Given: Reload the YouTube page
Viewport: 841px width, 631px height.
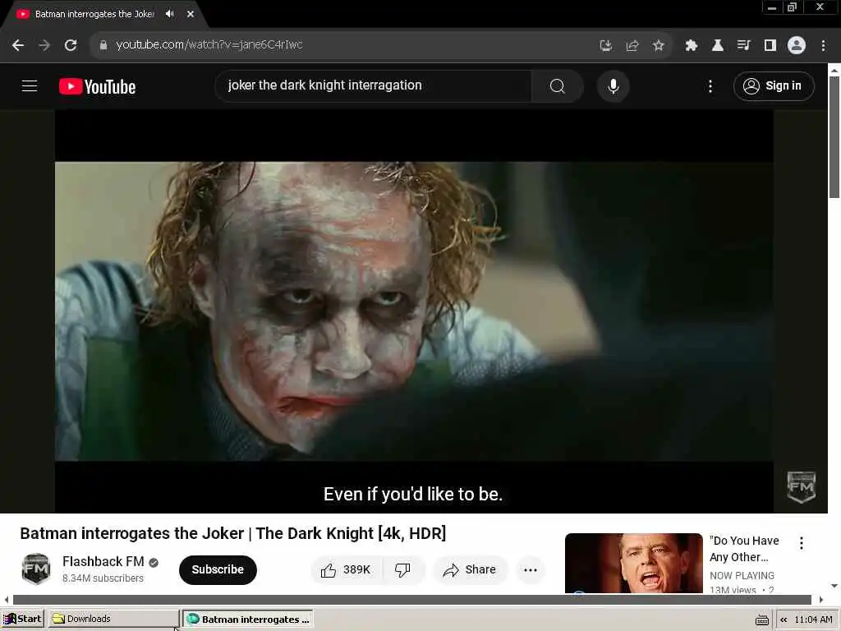Looking at the screenshot, I should [71, 45].
